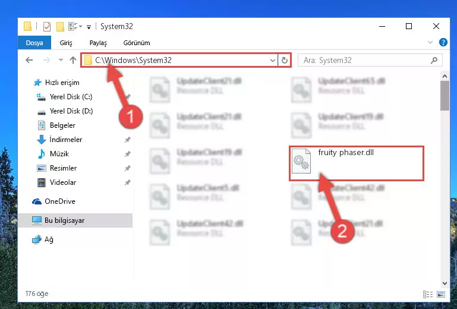Open Belgeler folder in sidebar
Viewport: 457px width, 309px height.
point(62,125)
